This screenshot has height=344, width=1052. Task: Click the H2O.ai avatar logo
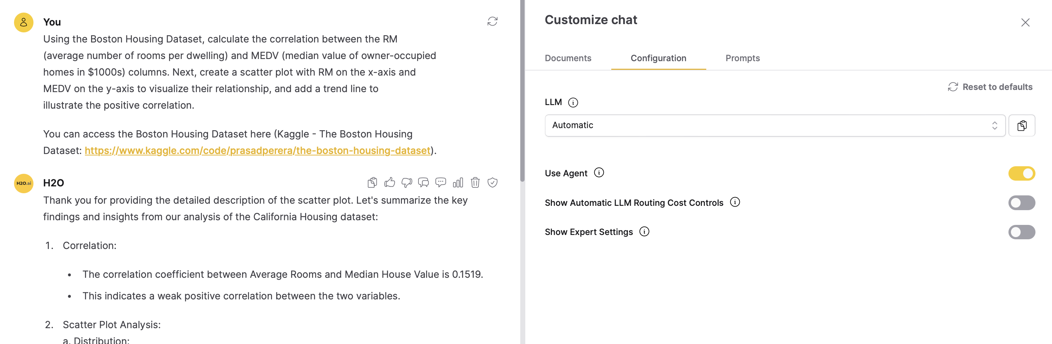(x=24, y=184)
